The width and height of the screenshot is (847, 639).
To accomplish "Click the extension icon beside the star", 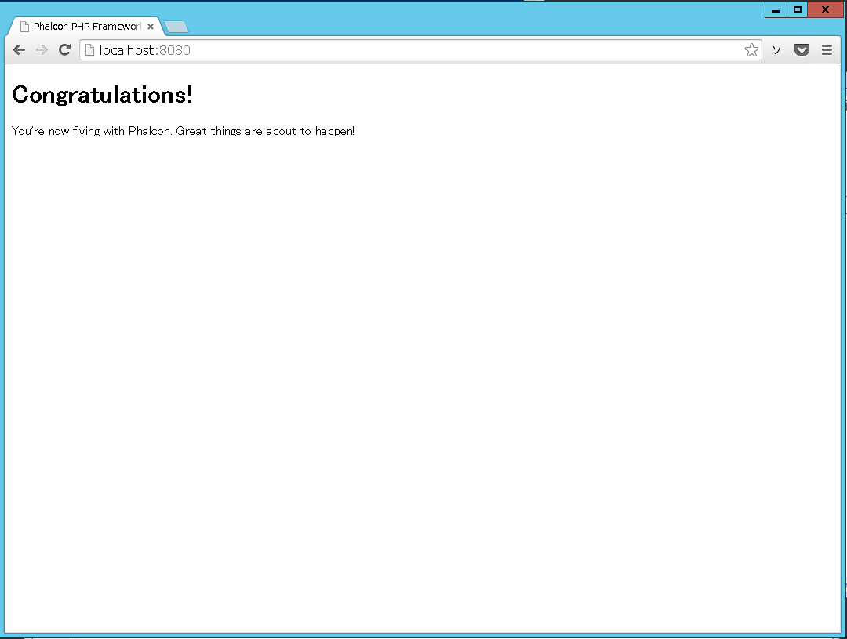I will (x=776, y=50).
